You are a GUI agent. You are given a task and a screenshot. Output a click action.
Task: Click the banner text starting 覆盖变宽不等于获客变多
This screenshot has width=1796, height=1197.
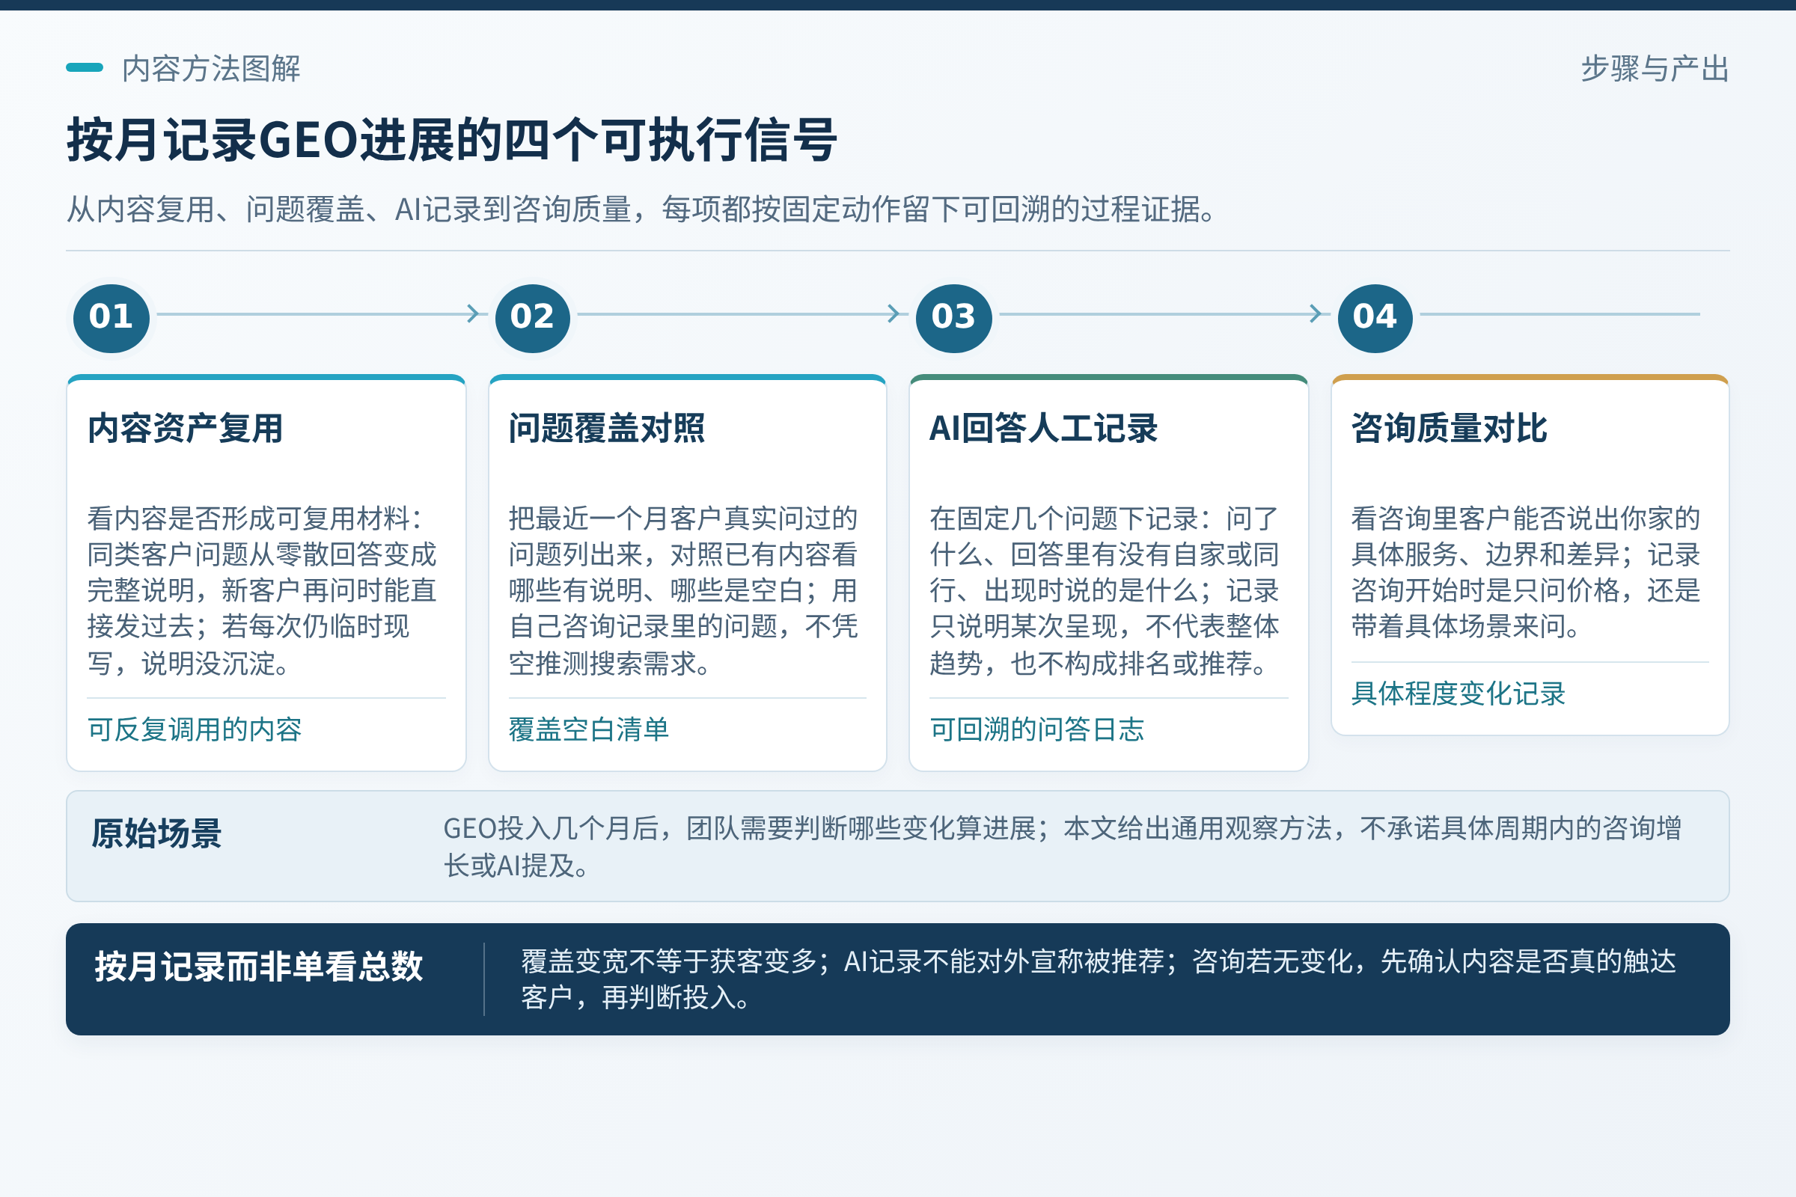(1099, 979)
